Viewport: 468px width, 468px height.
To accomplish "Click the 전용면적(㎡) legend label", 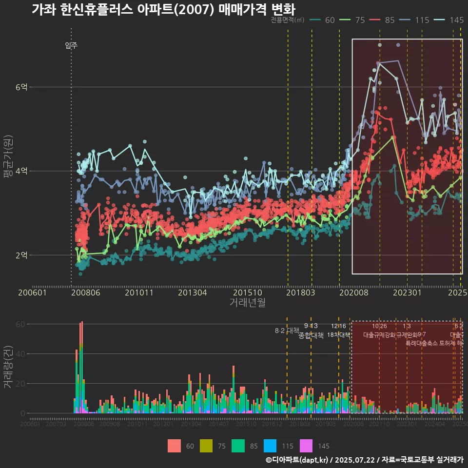I will (288, 20).
